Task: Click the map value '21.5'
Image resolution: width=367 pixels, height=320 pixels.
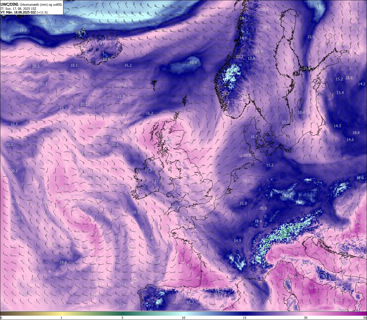Action: point(121,97)
